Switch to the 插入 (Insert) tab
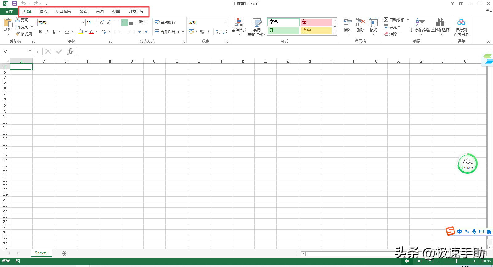This screenshot has height=267, width=493. point(43,11)
